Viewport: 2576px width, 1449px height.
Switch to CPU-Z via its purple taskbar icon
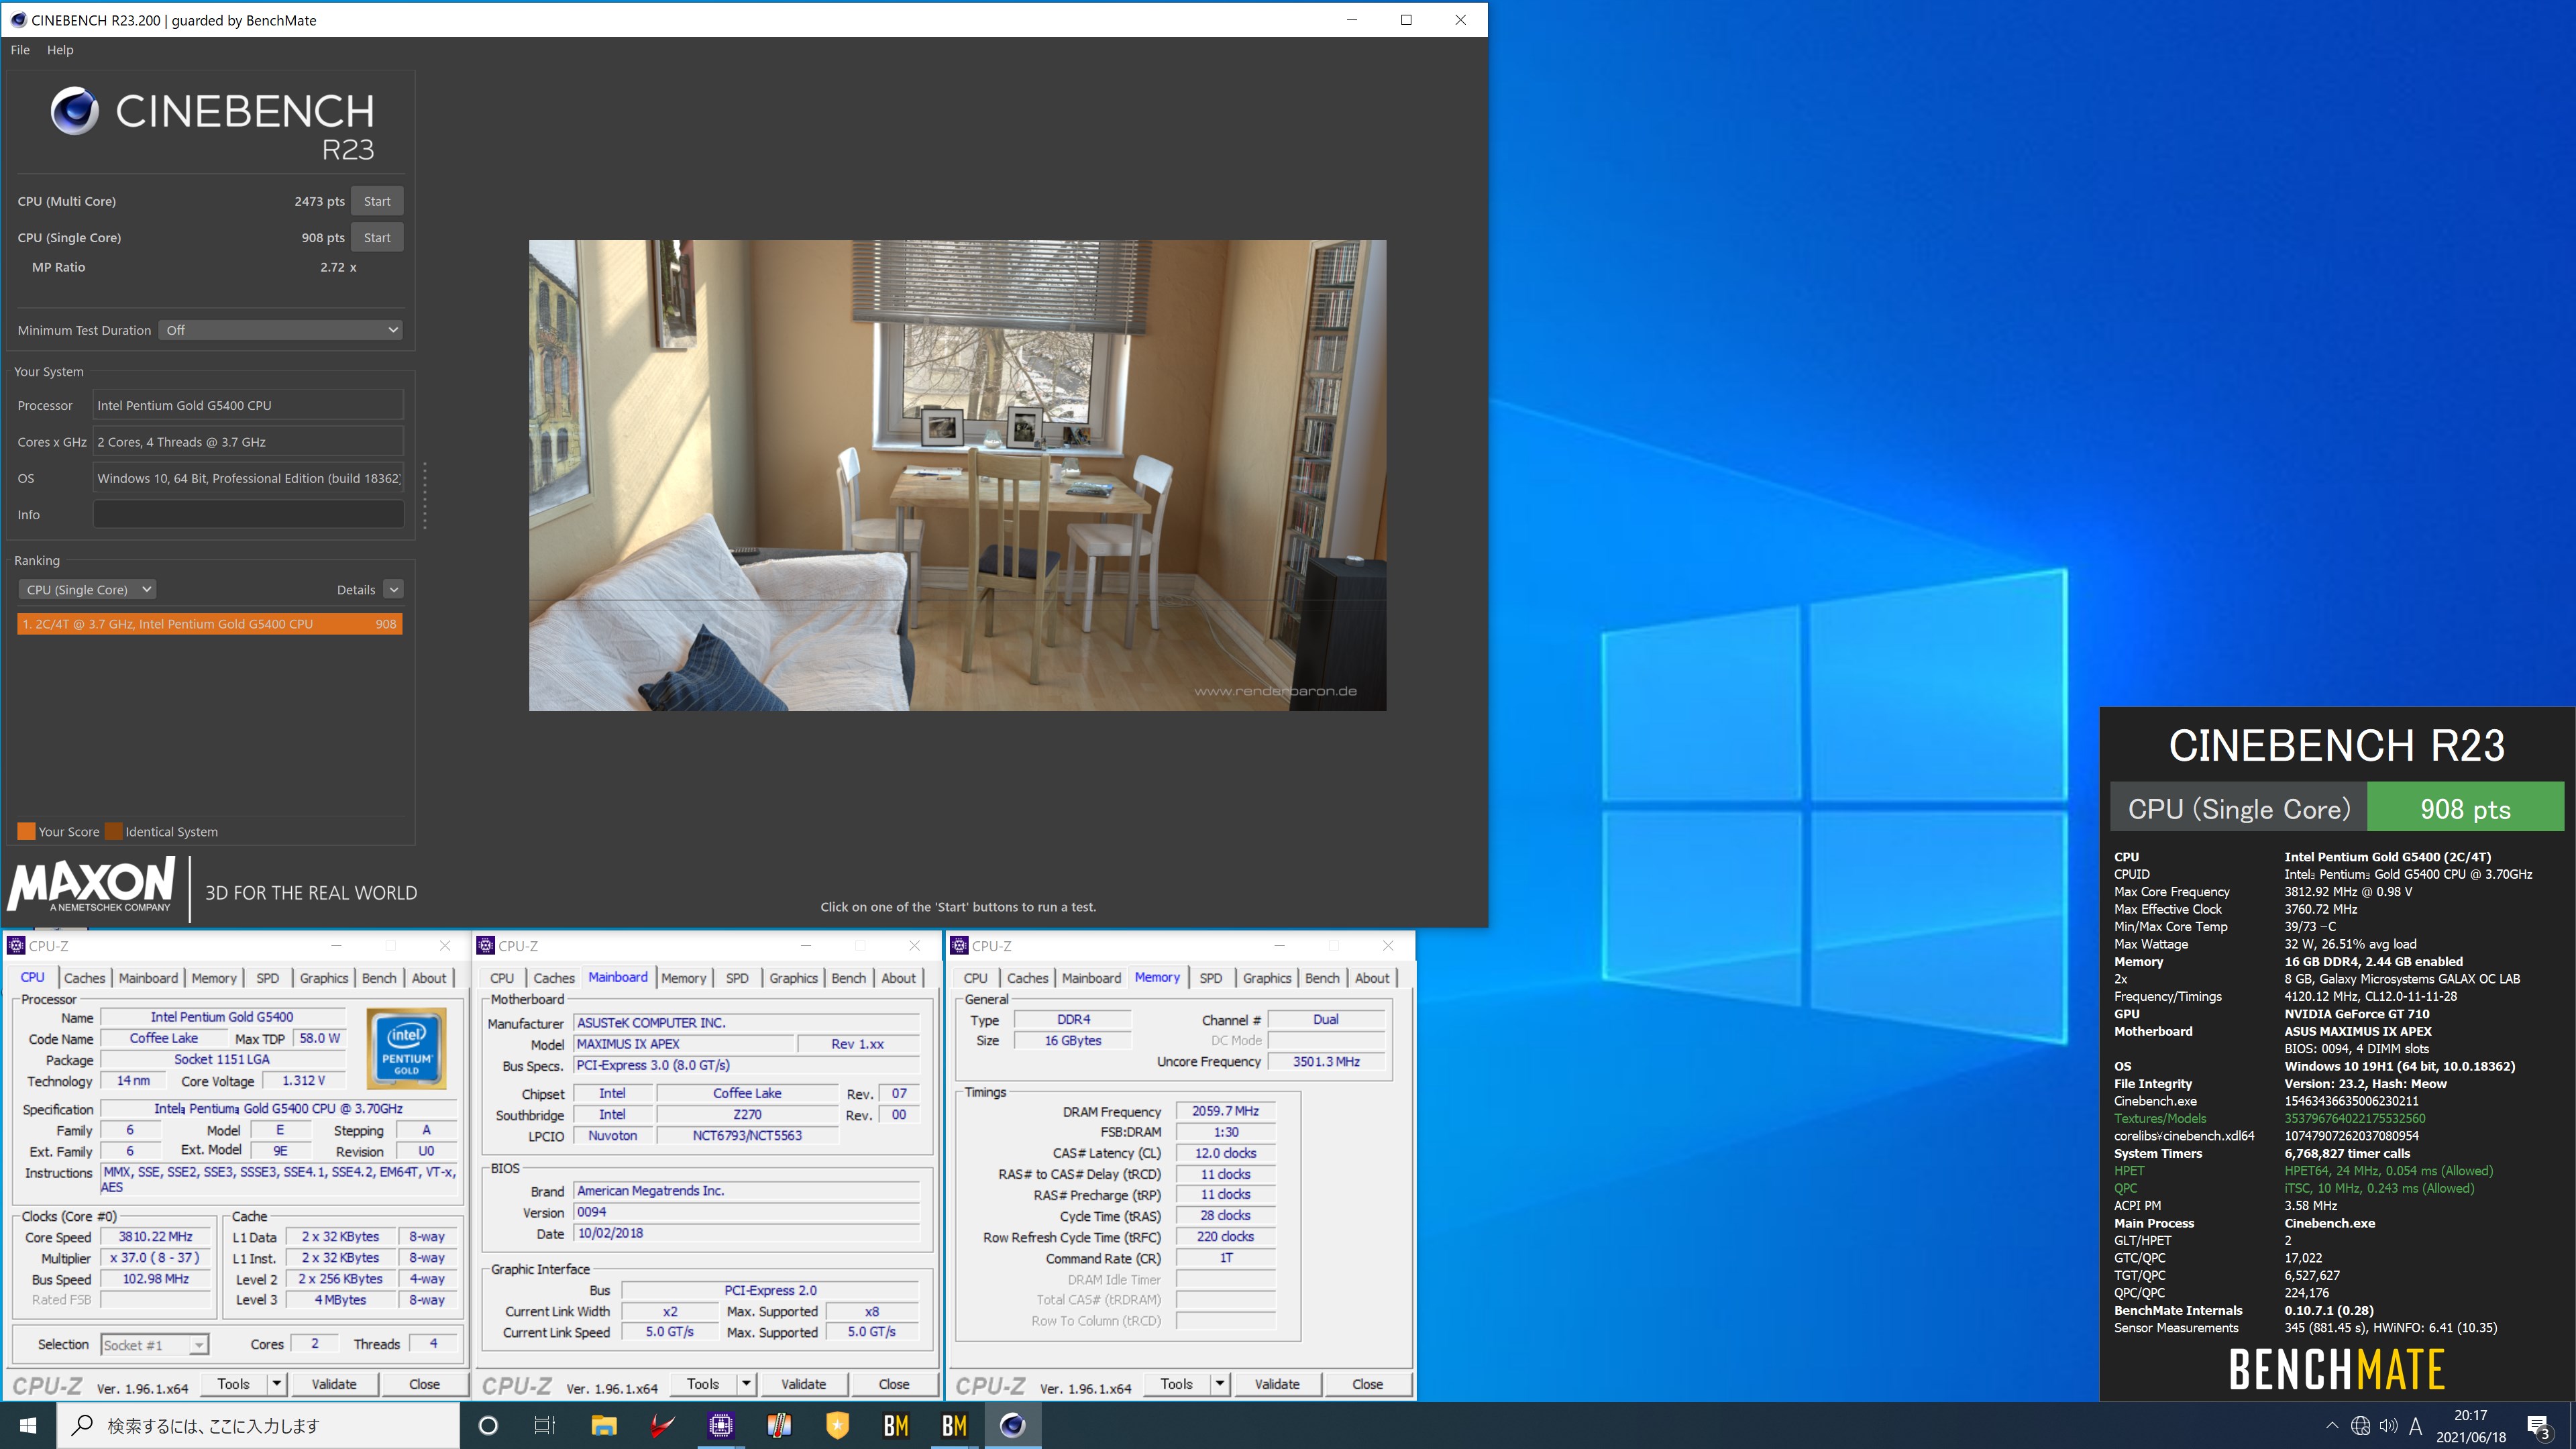pyautogui.click(x=720, y=1425)
